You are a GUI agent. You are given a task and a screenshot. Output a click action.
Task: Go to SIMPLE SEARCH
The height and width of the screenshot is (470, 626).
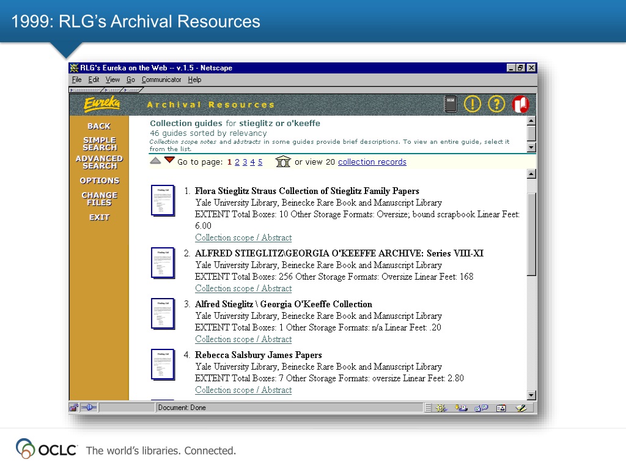pos(100,144)
